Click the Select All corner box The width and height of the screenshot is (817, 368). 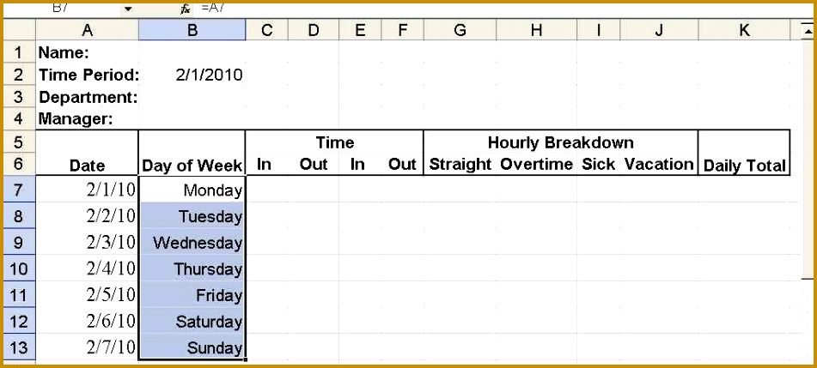point(19,30)
